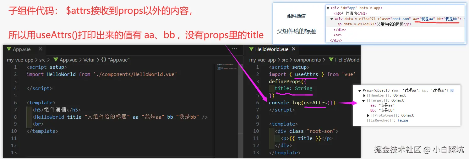Viewport: 469px width, 159px height.
Task: Open the editor more actions ellipsis menu
Action: (x=235, y=49)
